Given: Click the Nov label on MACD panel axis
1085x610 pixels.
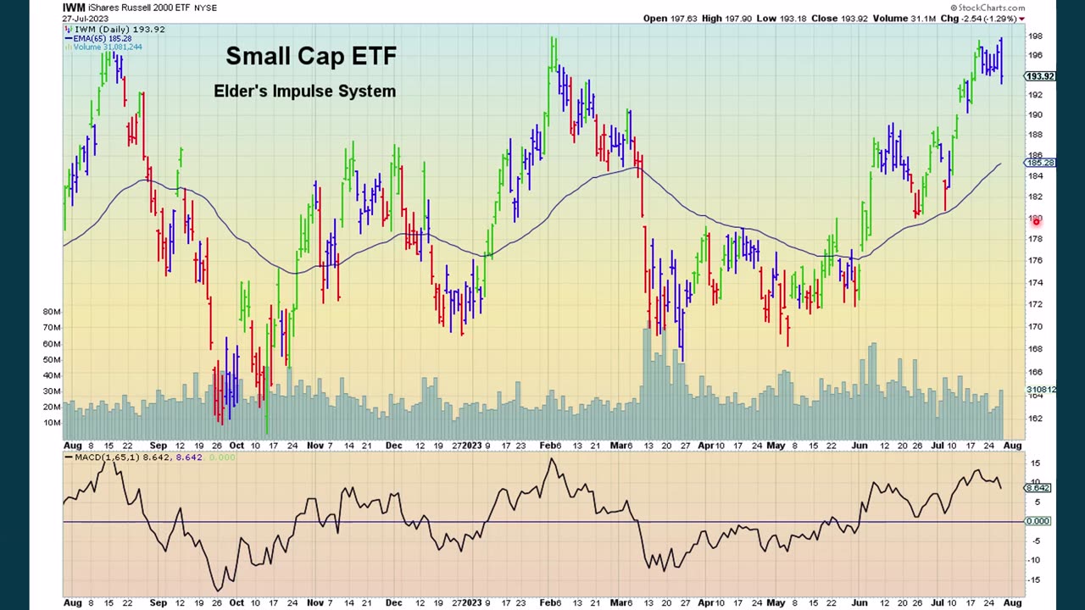Looking at the screenshot, I should 315,602.
